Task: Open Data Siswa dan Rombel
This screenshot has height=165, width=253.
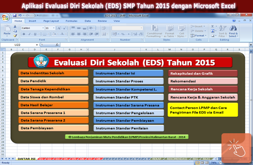Action: [54, 97]
